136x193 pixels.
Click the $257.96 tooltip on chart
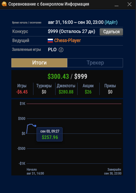coord(50,134)
